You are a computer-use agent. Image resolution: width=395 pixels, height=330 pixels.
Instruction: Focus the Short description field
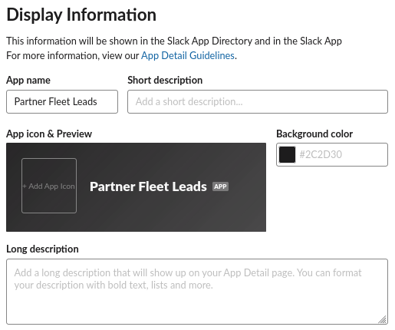click(258, 101)
